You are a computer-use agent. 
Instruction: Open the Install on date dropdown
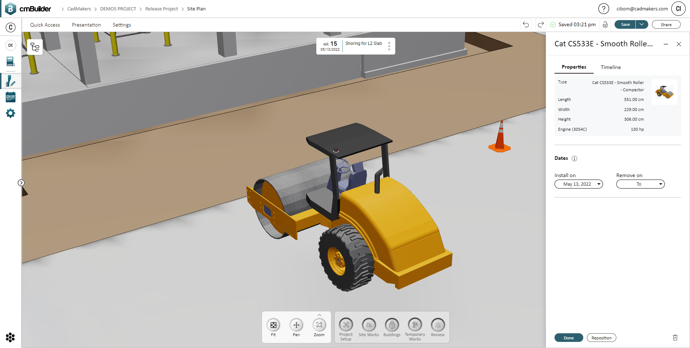[x=579, y=184]
